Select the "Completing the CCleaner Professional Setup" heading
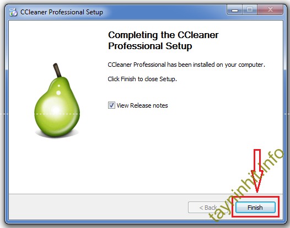Image resolution: width=290 pixels, height=228 pixels. click(x=163, y=40)
